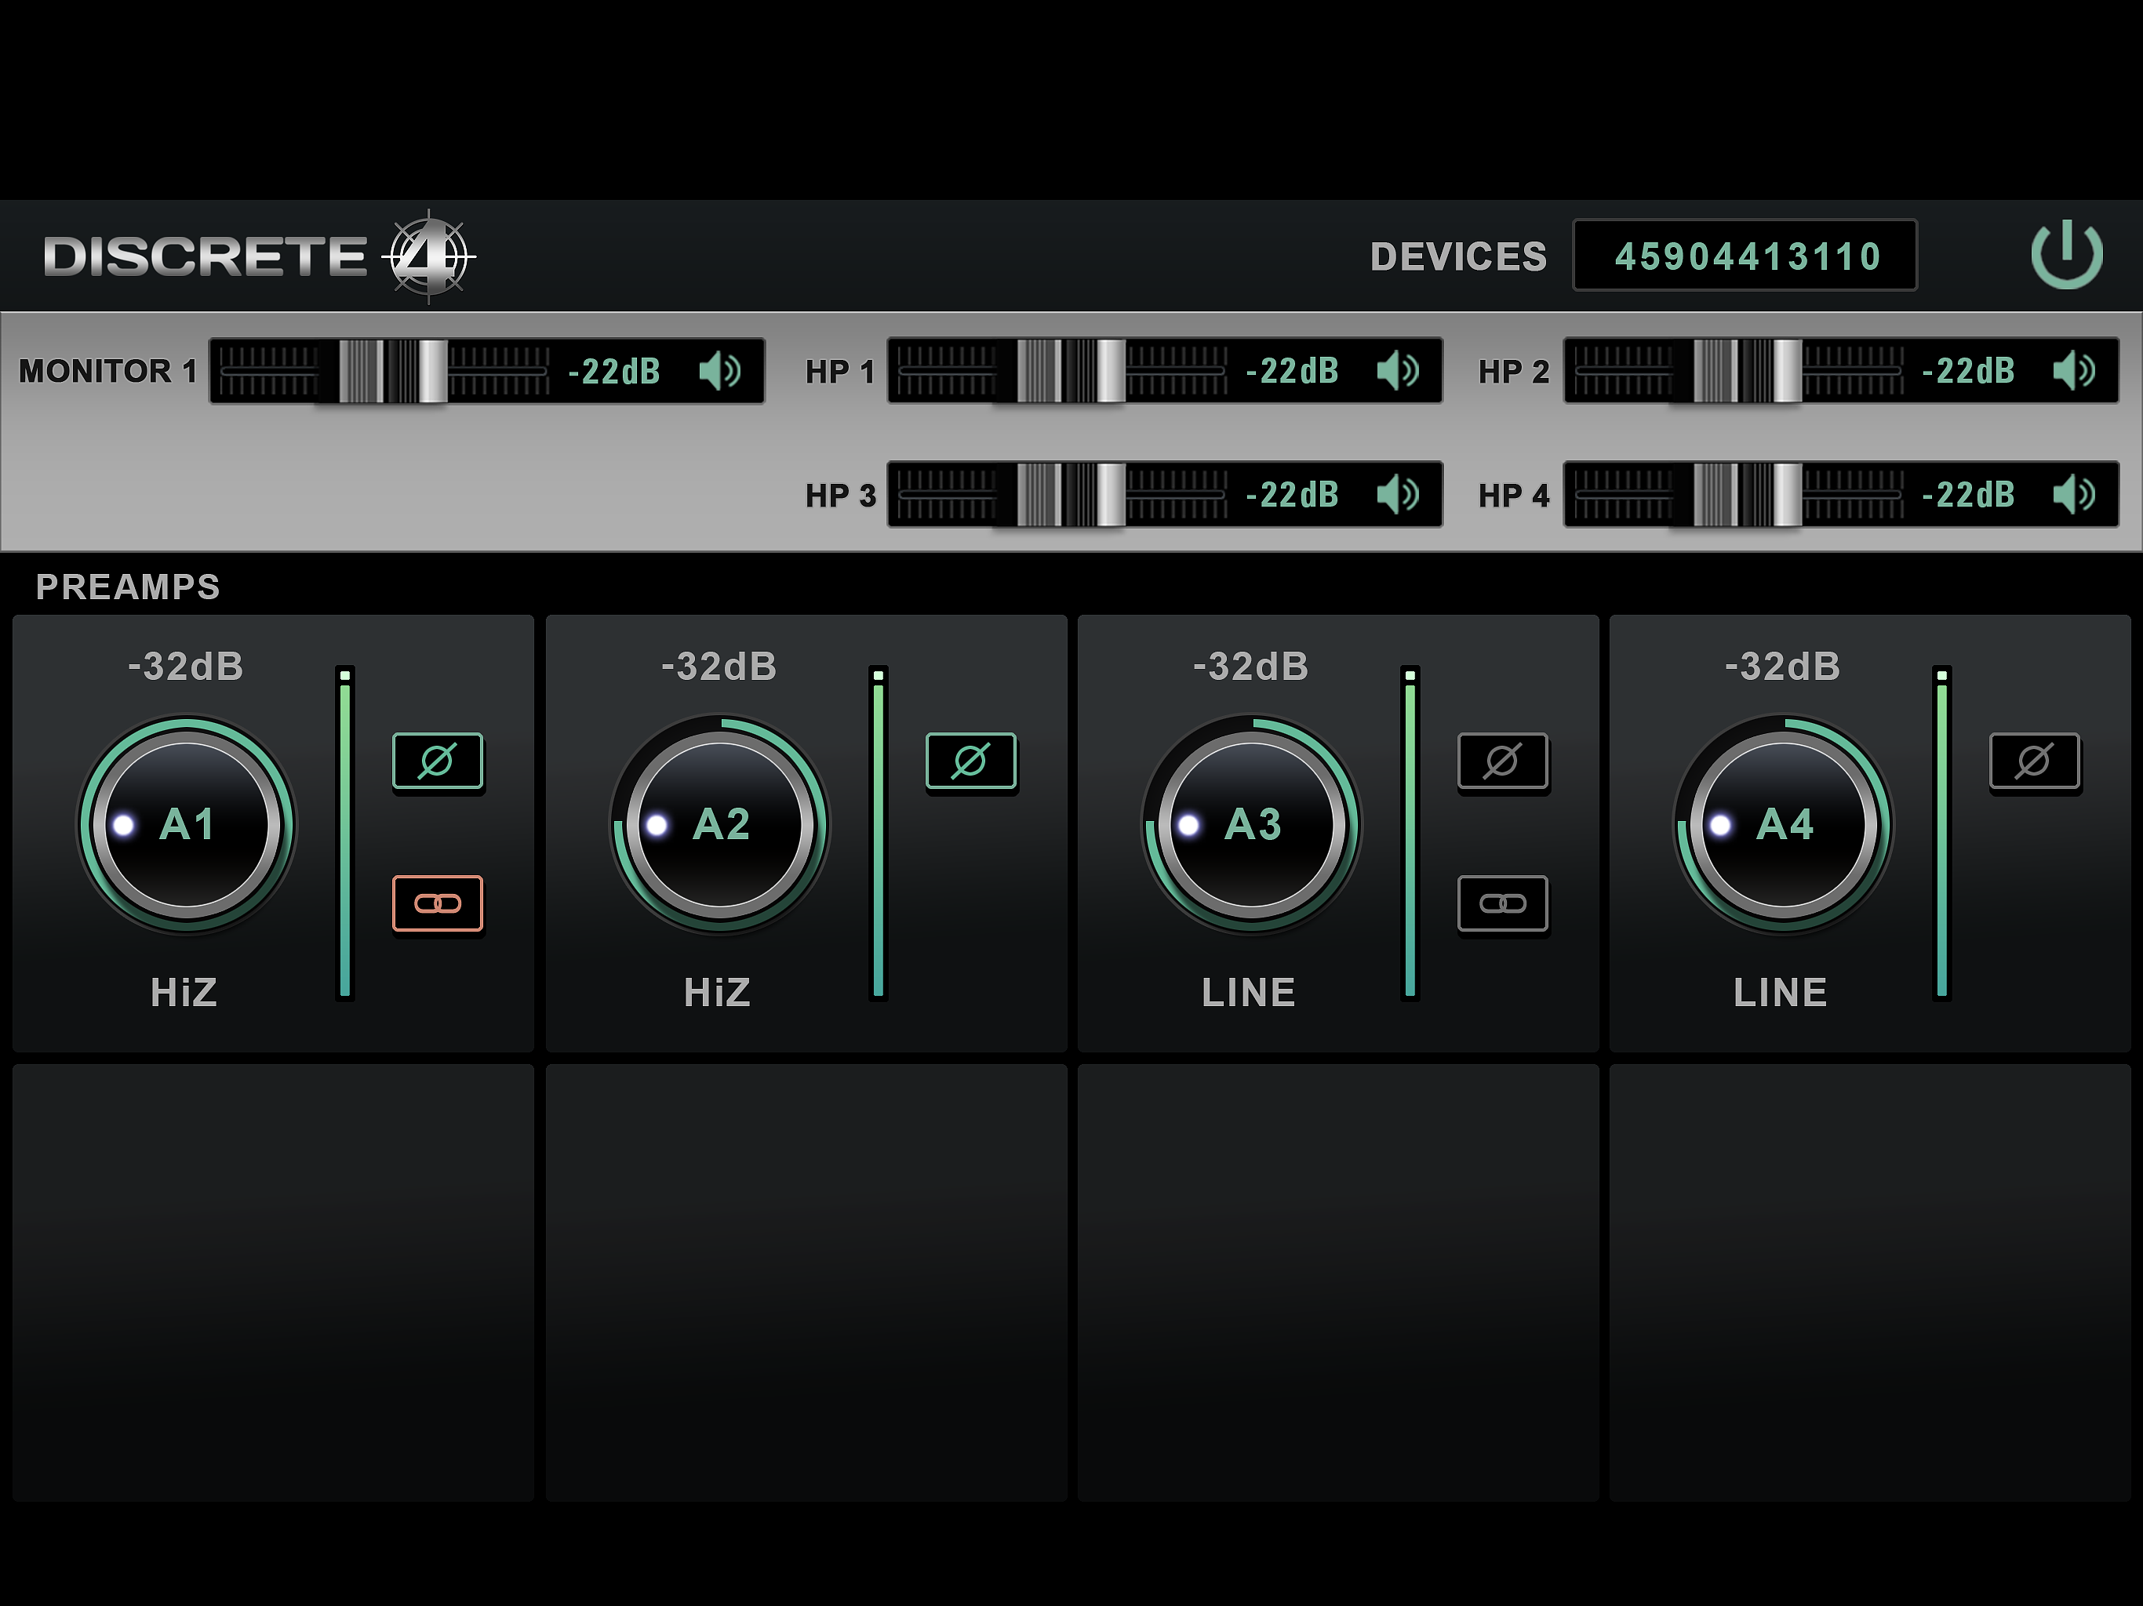This screenshot has width=2143, height=1606.
Task: Click the A3 input level meter
Action: coord(1410,833)
